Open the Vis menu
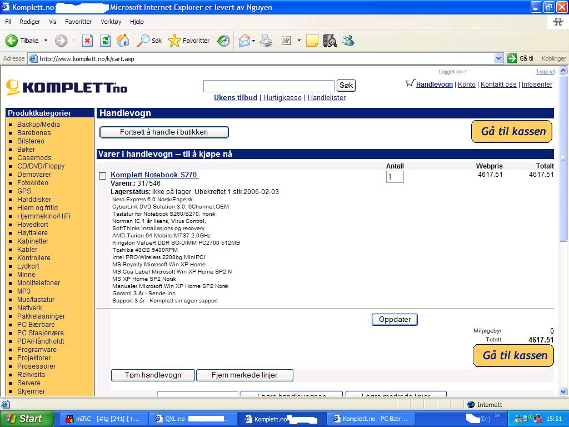 tap(53, 22)
